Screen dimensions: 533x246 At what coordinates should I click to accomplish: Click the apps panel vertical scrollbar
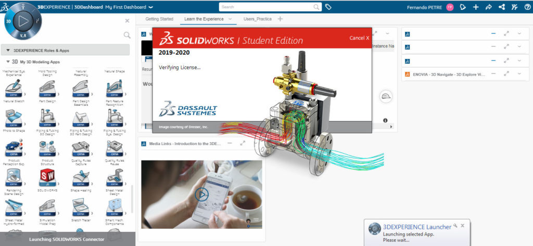tap(132, 200)
